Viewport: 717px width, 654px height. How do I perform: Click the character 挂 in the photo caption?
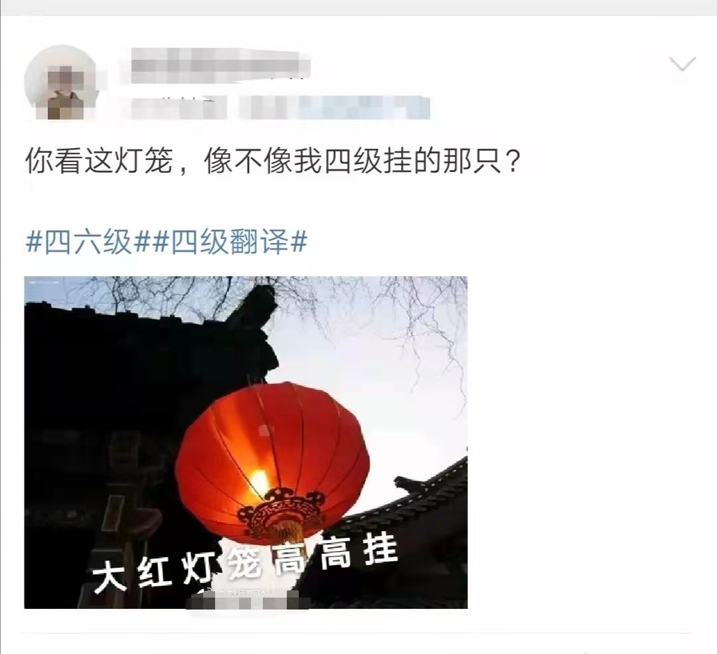tap(380, 550)
